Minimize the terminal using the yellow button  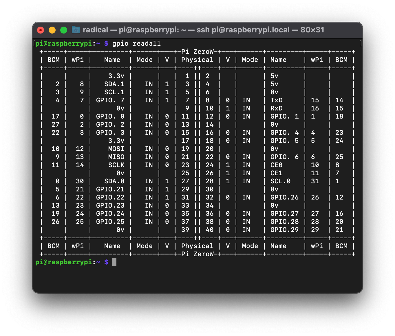(x=52, y=30)
